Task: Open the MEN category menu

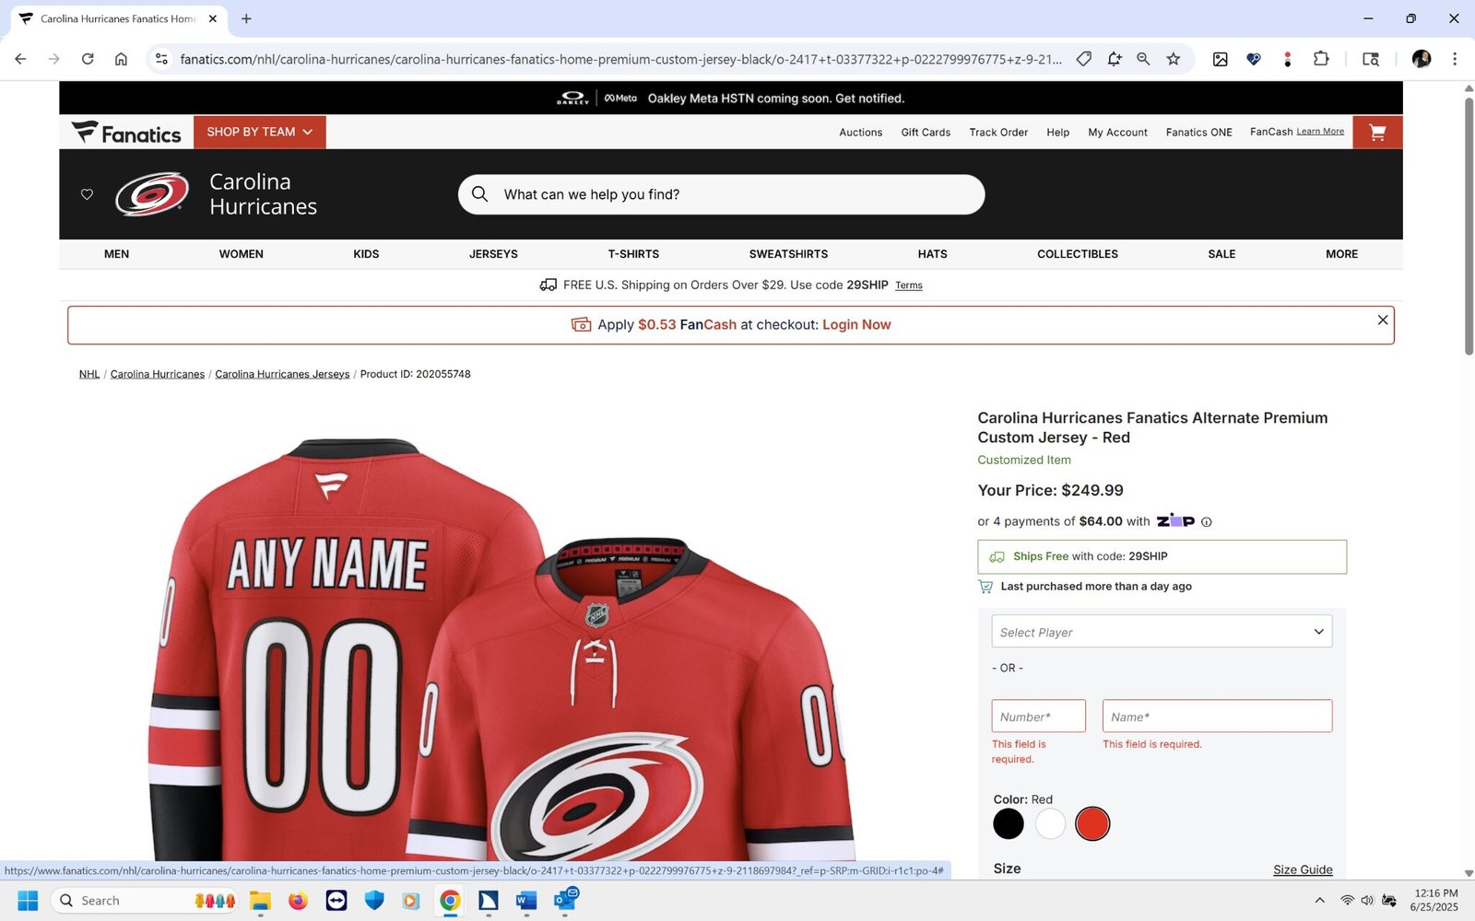Action: point(116,254)
